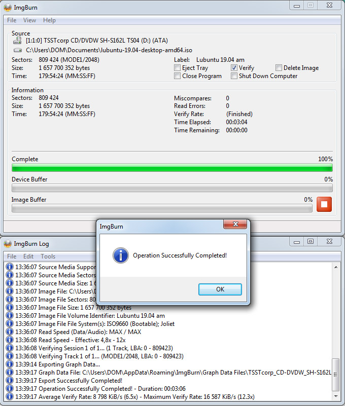Open the Tools menu in the Log window
The image size is (345, 406).
click(x=48, y=256)
